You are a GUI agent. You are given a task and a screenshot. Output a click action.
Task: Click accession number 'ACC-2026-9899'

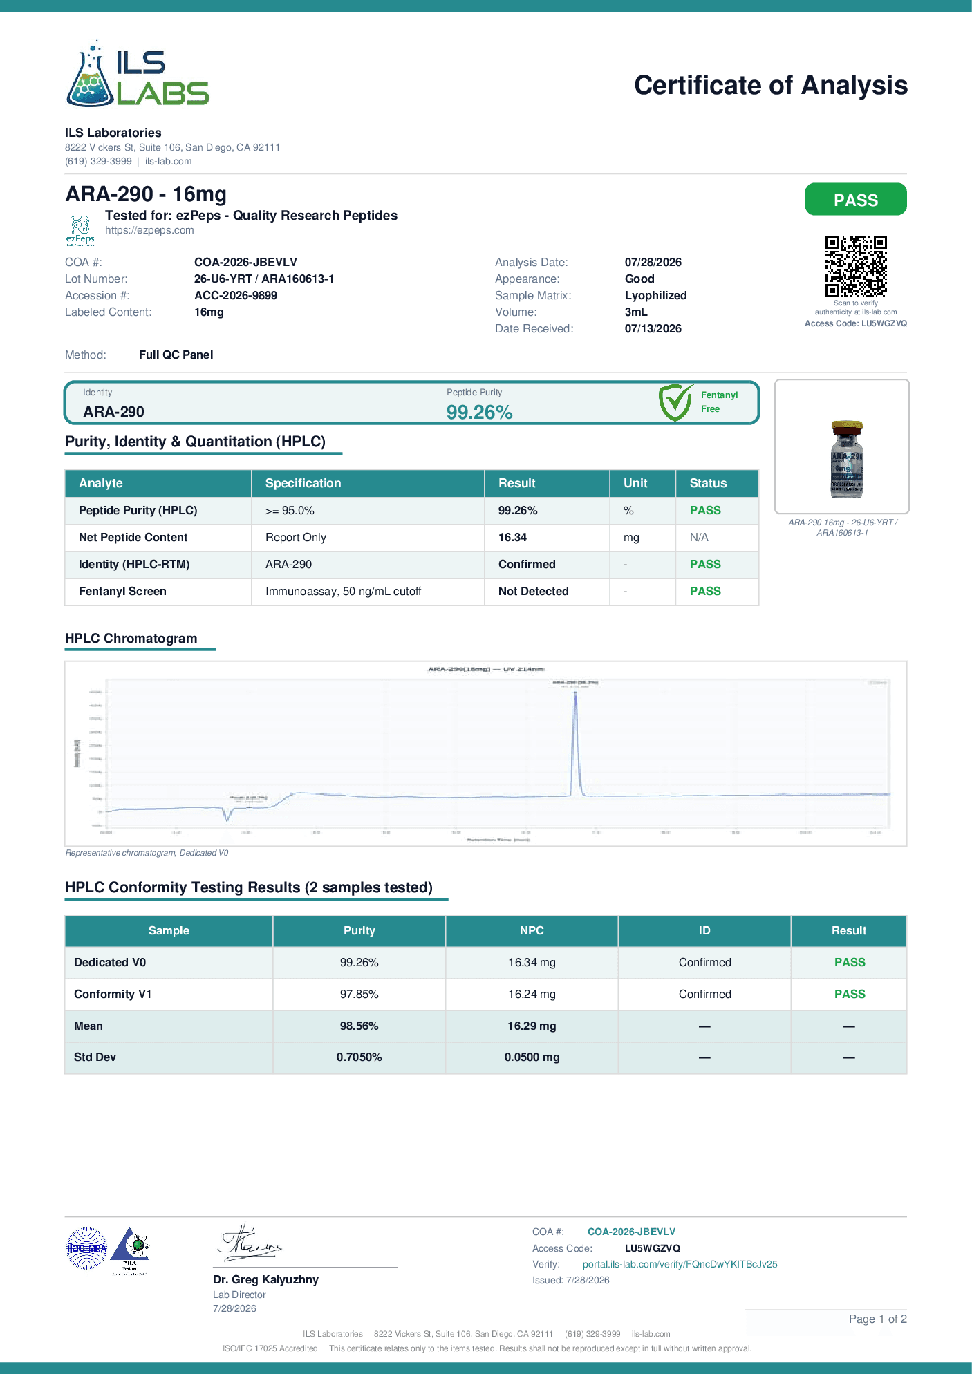236,295
